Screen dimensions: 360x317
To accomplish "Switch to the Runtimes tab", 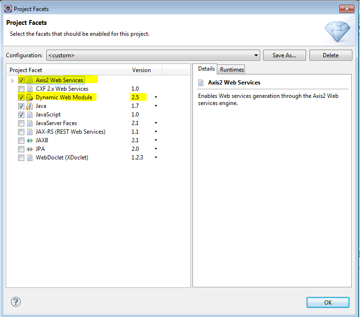I will (232, 70).
